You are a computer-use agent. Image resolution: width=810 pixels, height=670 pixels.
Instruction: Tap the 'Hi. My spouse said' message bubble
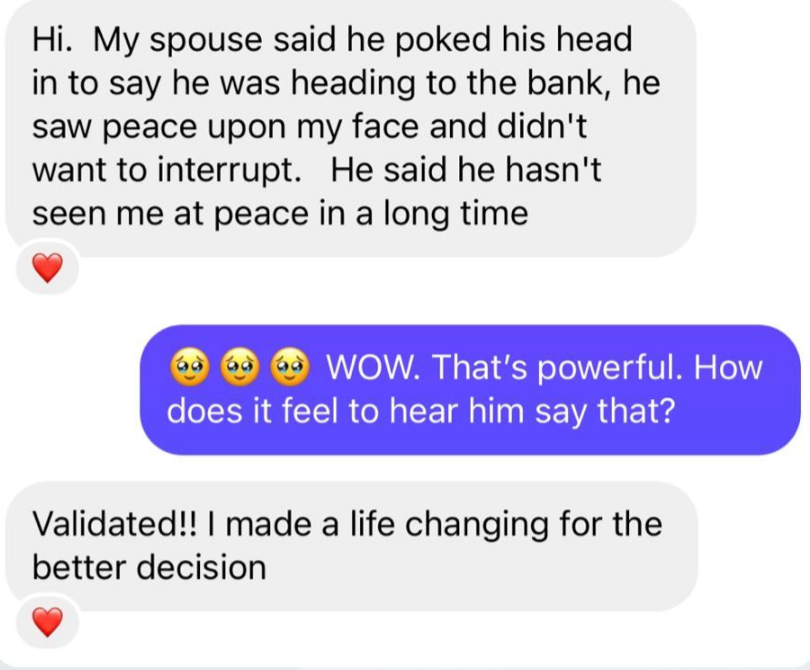351,128
